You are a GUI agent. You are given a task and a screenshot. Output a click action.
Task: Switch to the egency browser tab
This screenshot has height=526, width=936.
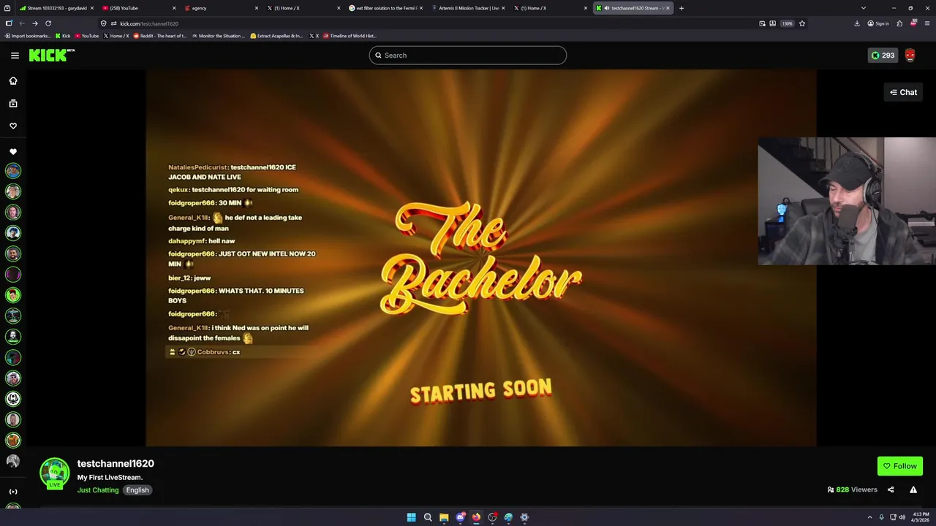221,8
